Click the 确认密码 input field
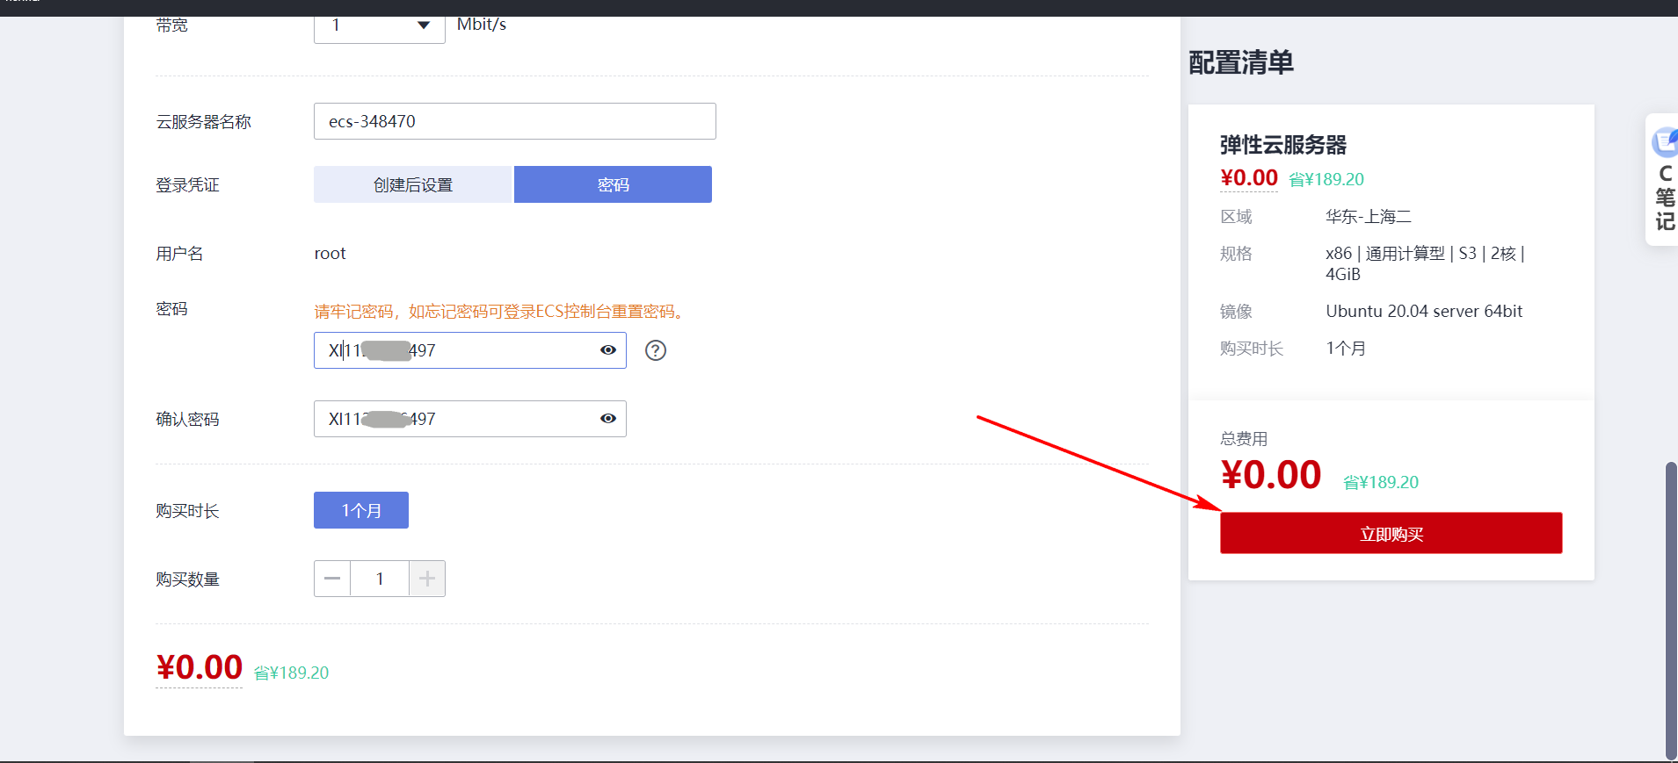Screen dimensions: 1678x763 click(470, 419)
